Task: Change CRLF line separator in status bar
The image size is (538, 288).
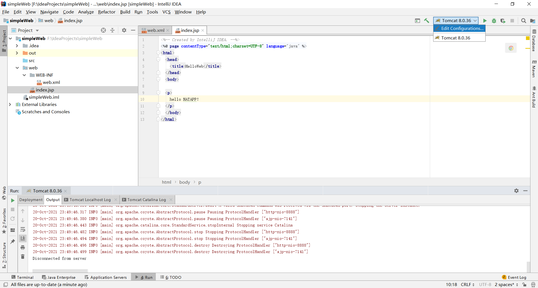Action: click(x=468, y=285)
